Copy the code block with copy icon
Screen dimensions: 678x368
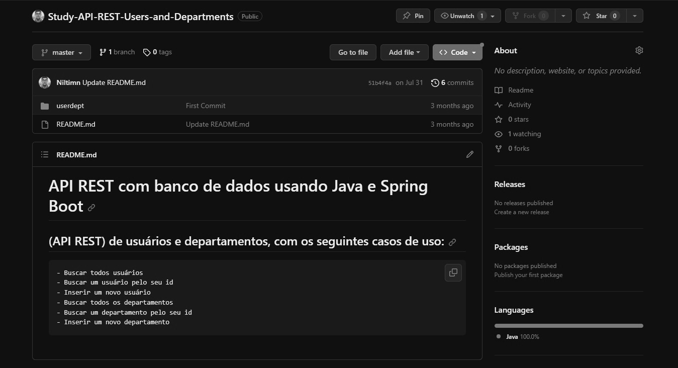tap(453, 272)
